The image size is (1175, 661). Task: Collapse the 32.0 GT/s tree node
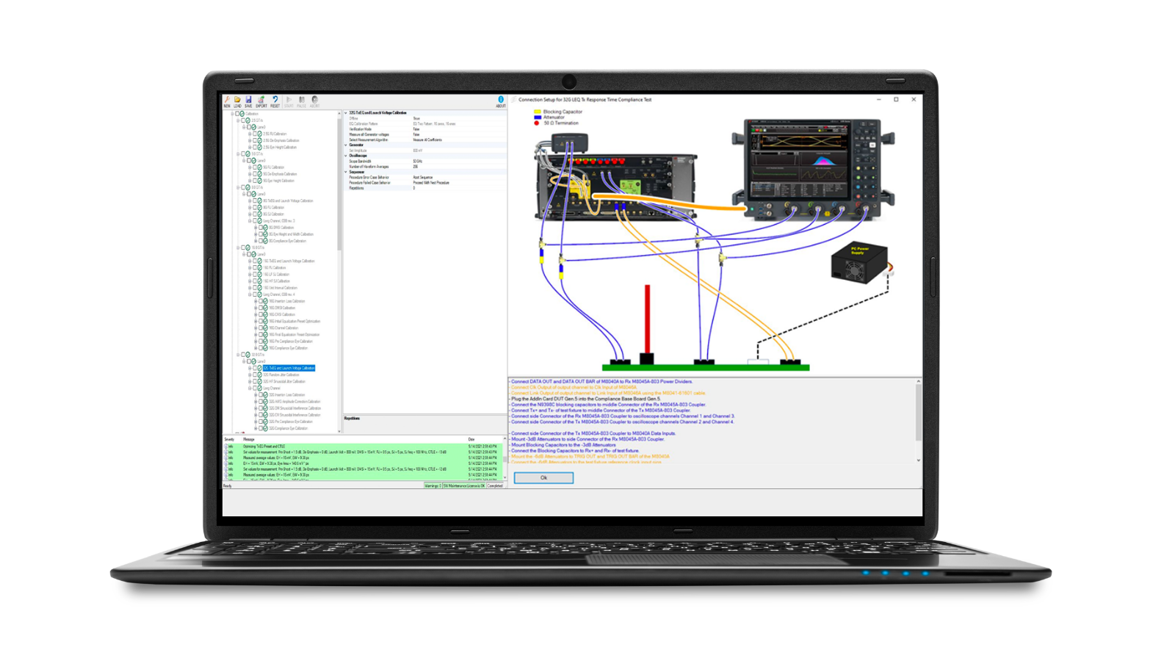click(238, 355)
